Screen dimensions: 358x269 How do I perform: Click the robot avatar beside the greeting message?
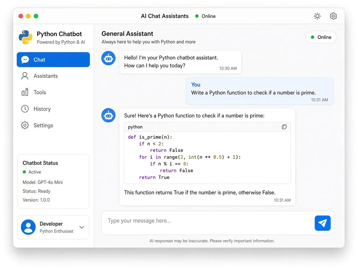pyautogui.click(x=108, y=58)
